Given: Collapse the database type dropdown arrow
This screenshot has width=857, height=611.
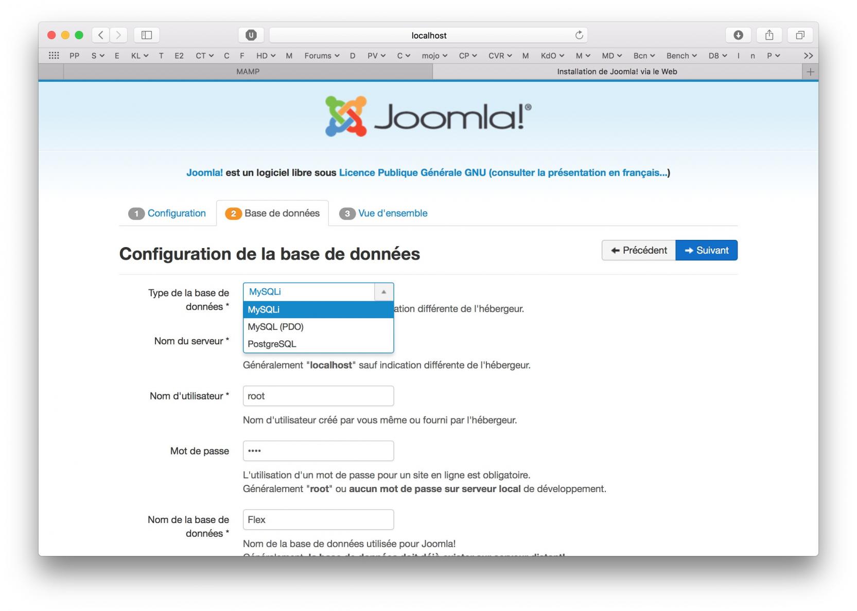Looking at the screenshot, I should coord(383,292).
